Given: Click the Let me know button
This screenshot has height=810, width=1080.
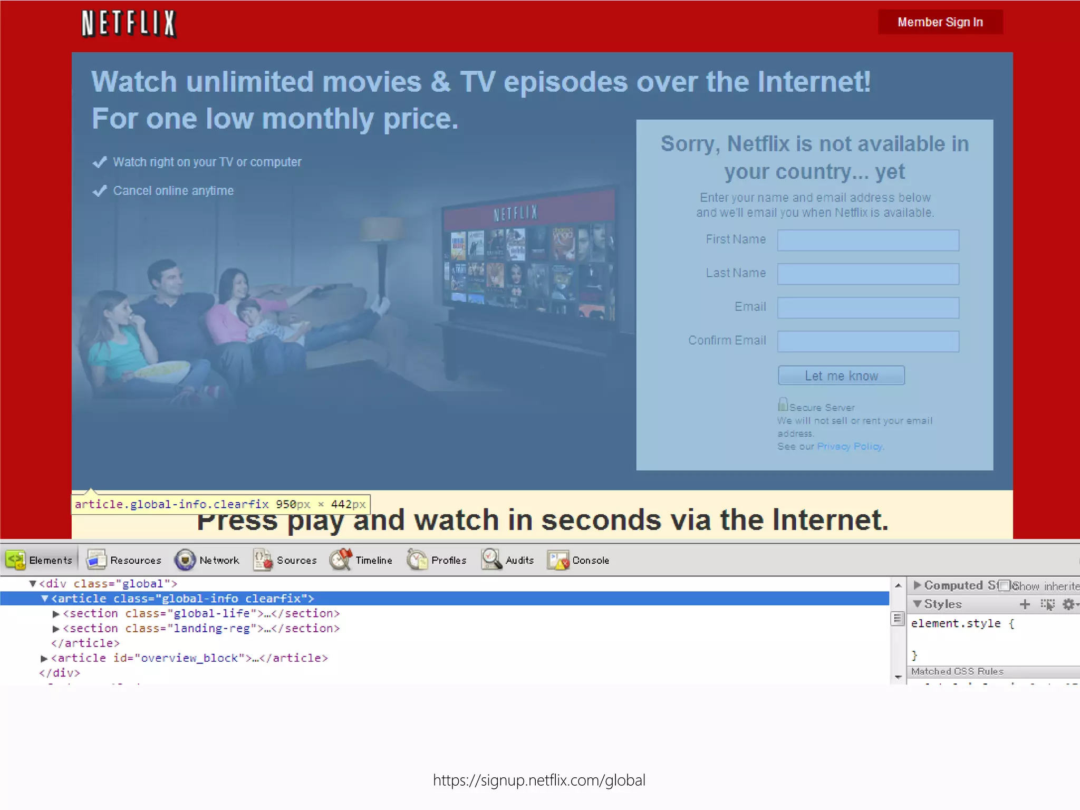Looking at the screenshot, I should click(x=841, y=375).
